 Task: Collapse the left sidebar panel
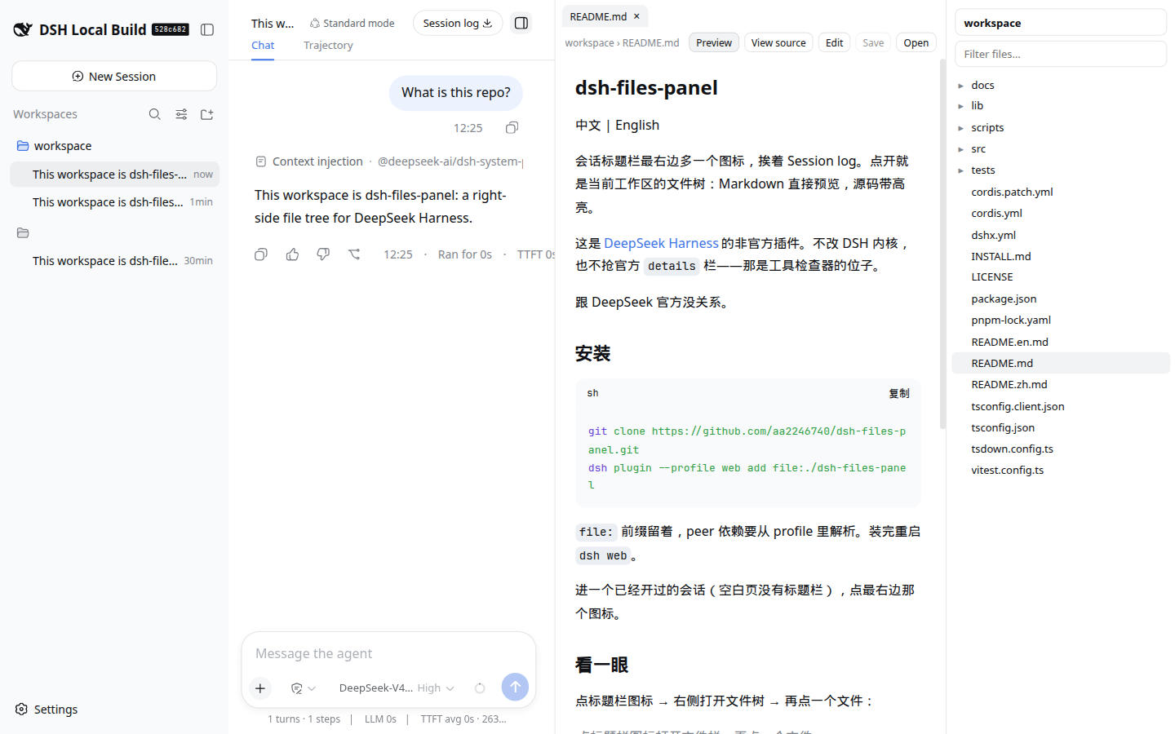(207, 29)
